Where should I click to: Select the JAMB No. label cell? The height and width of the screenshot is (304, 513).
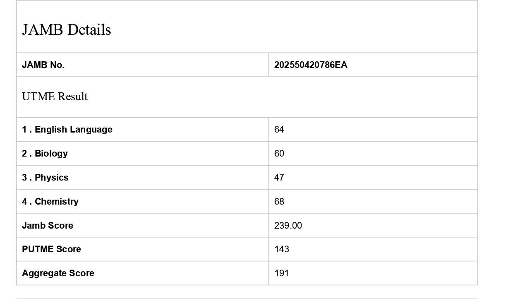pyautogui.click(x=43, y=65)
